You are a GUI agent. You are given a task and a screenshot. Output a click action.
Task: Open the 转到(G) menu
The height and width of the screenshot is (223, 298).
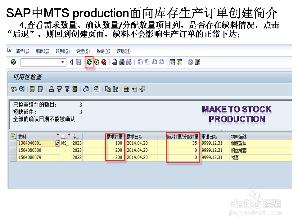click(x=63, y=51)
